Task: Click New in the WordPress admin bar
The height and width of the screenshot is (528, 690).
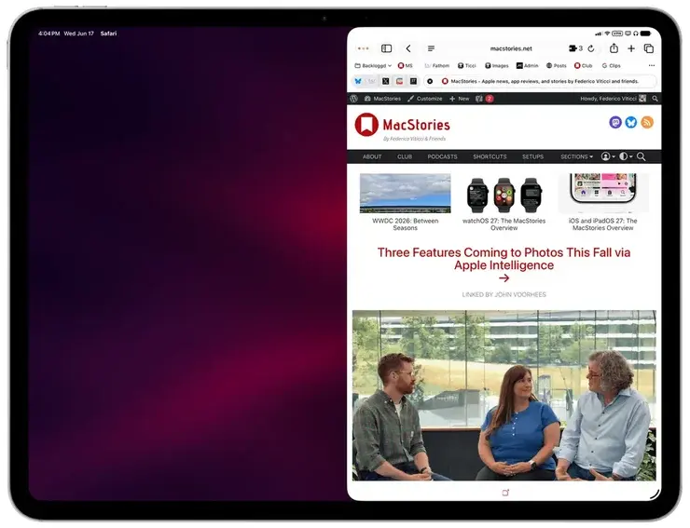Action: pyautogui.click(x=459, y=99)
